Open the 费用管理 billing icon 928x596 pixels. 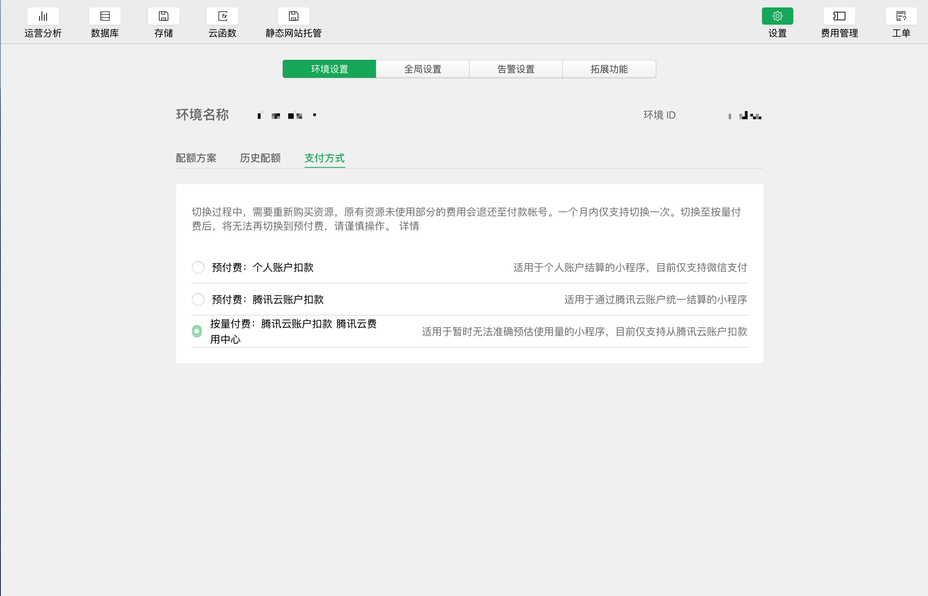[x=839, y=16]
